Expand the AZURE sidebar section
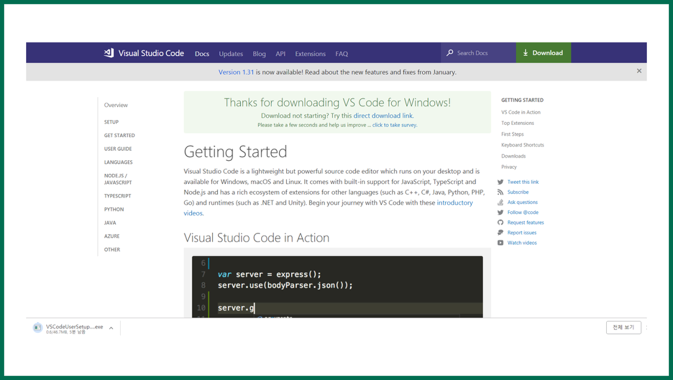673x380 pixels. click(111, 236)
